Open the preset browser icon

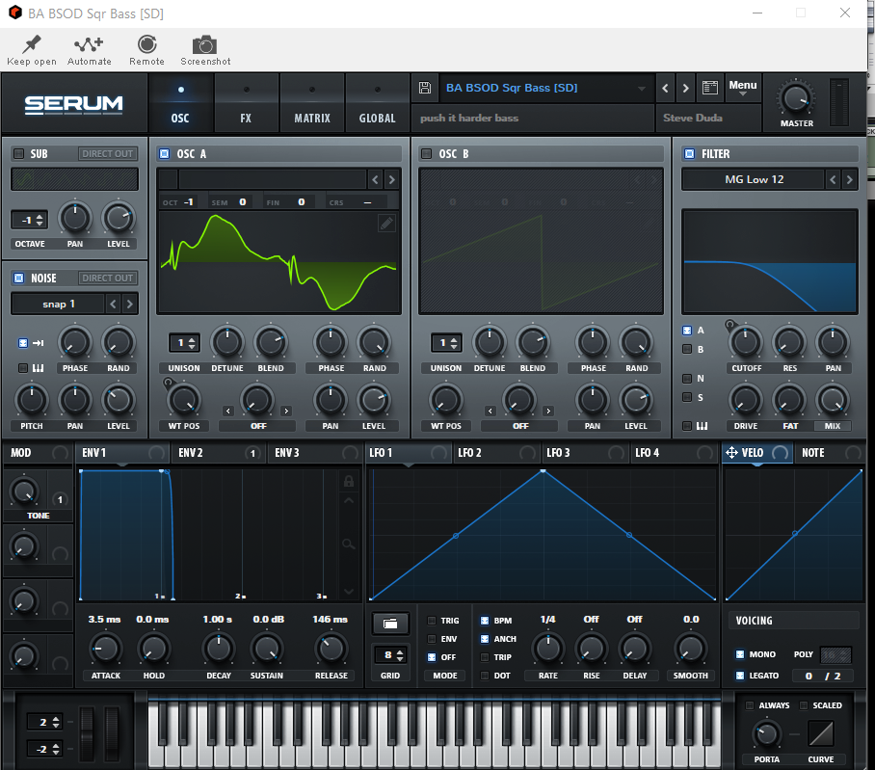point(710,88)
